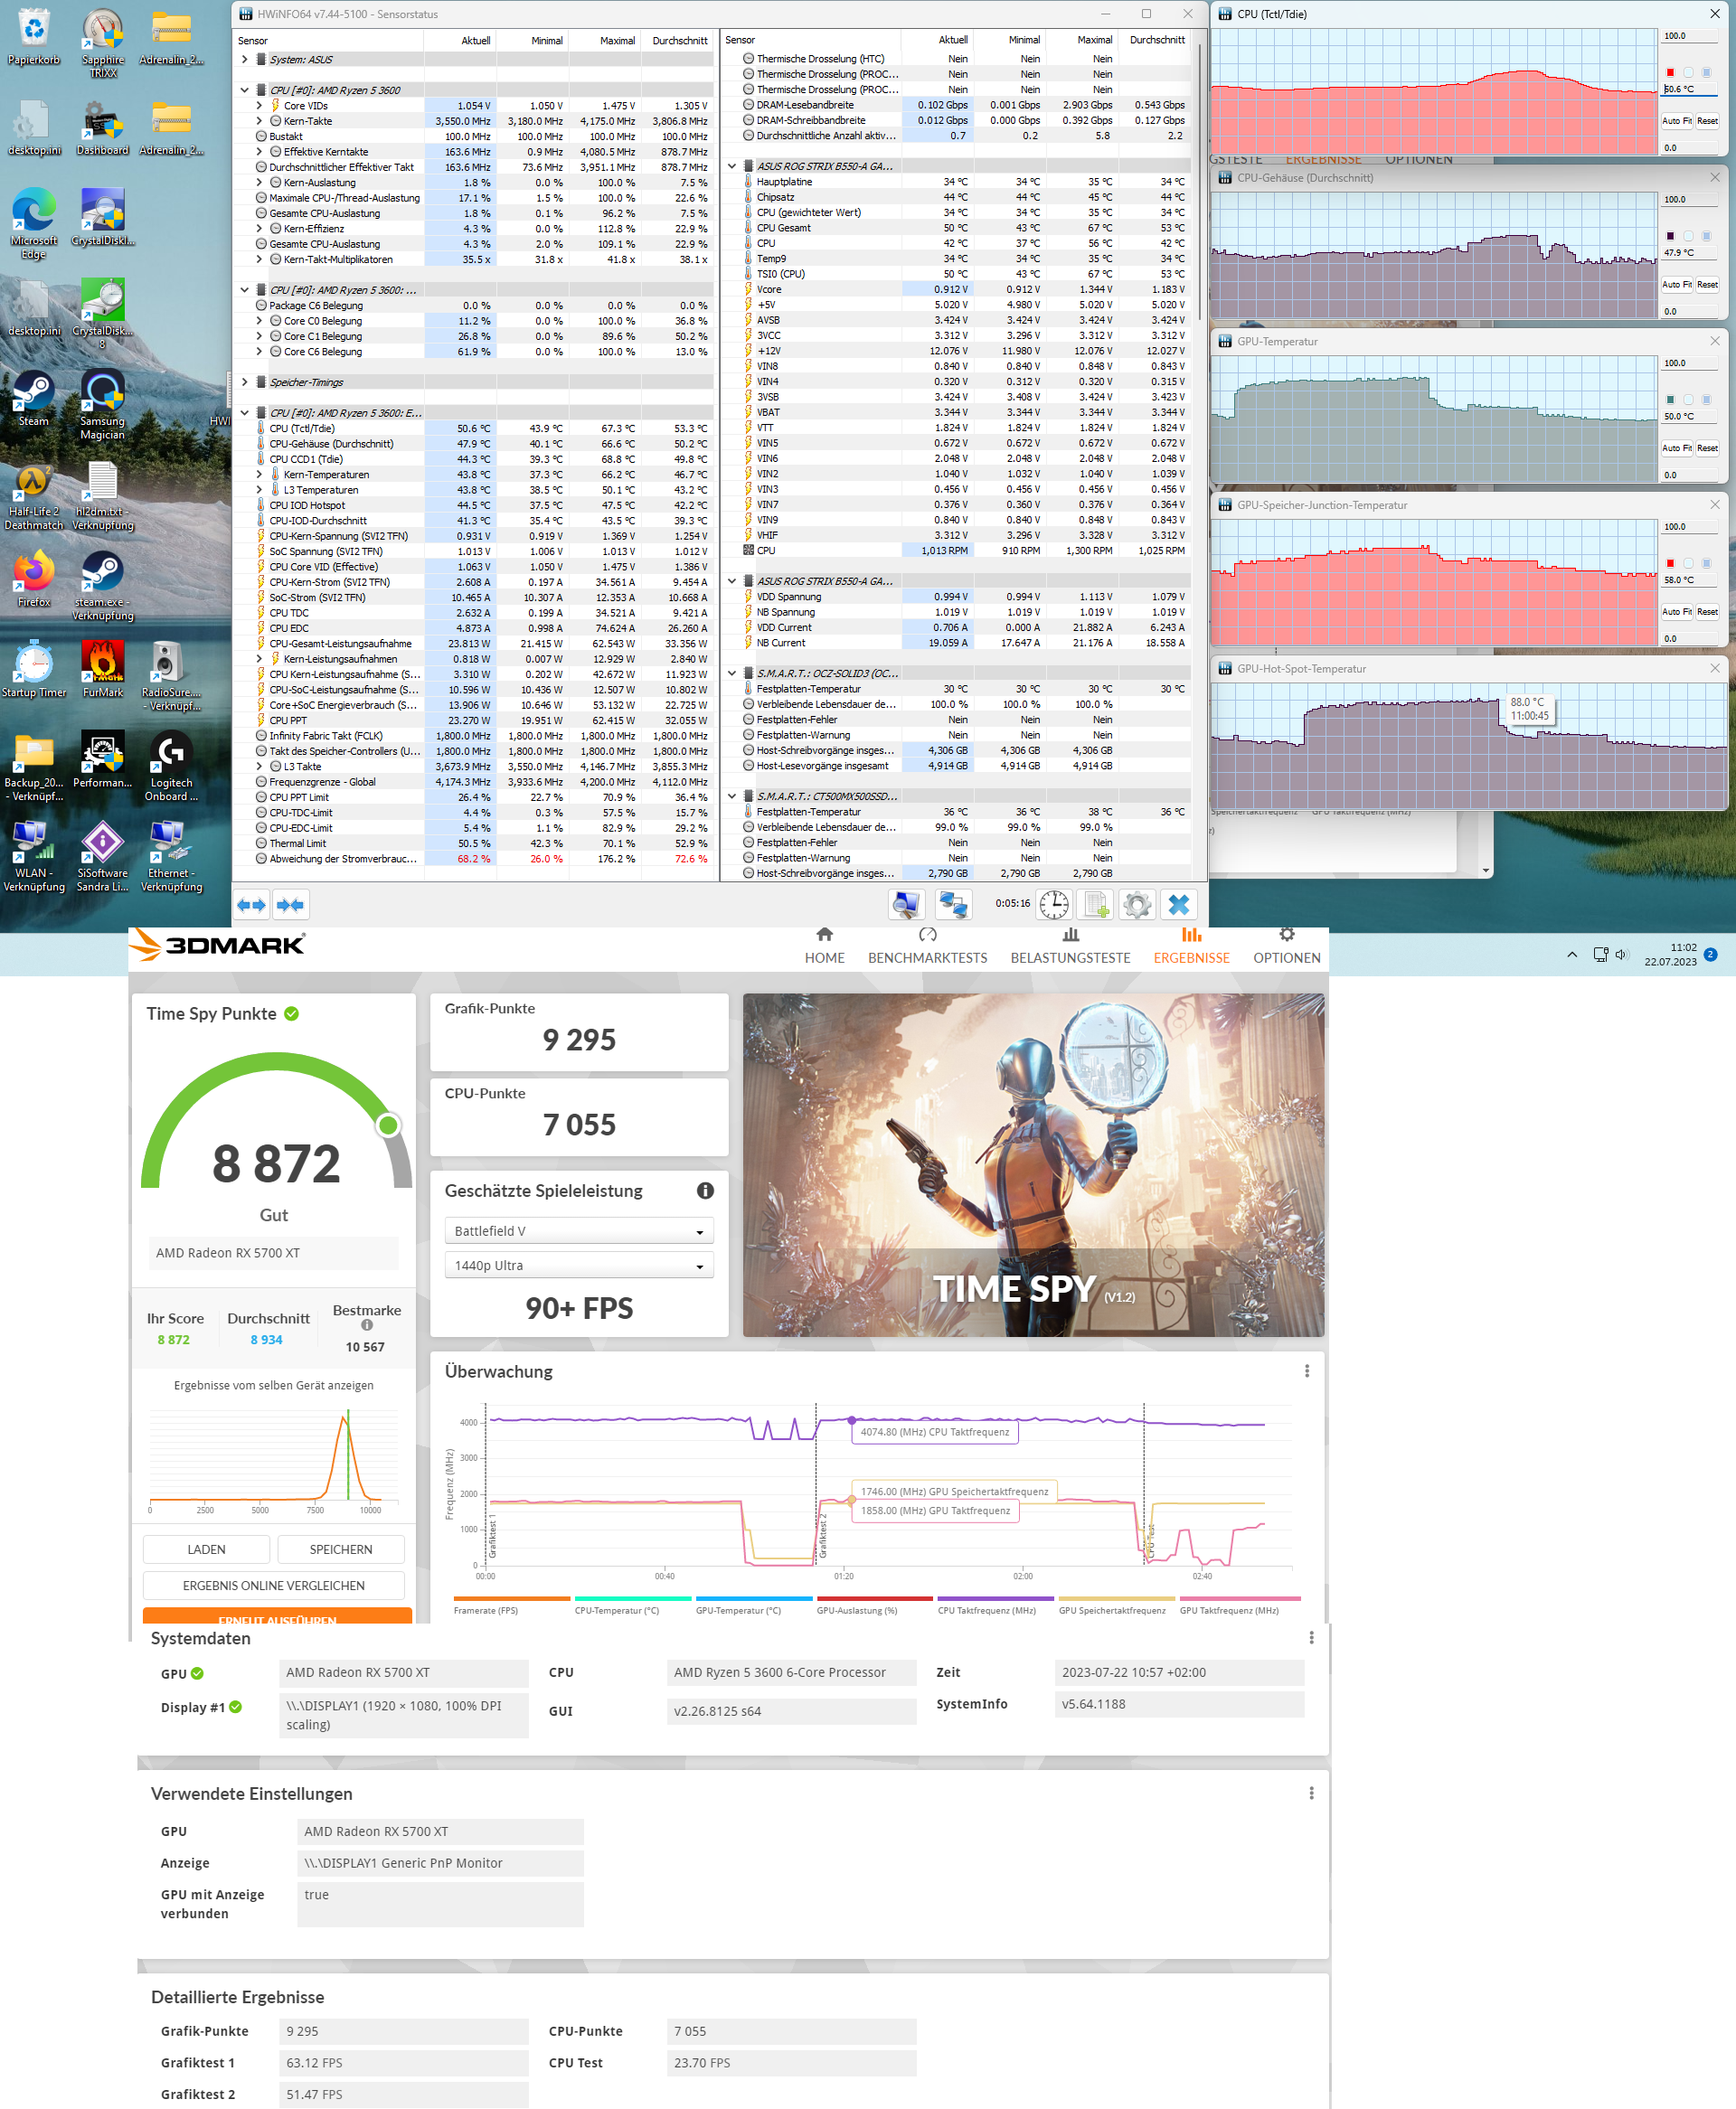Open HWiNFO sensor settings gear icon
1736x2109 pixels.
[x=1136, y=905]
